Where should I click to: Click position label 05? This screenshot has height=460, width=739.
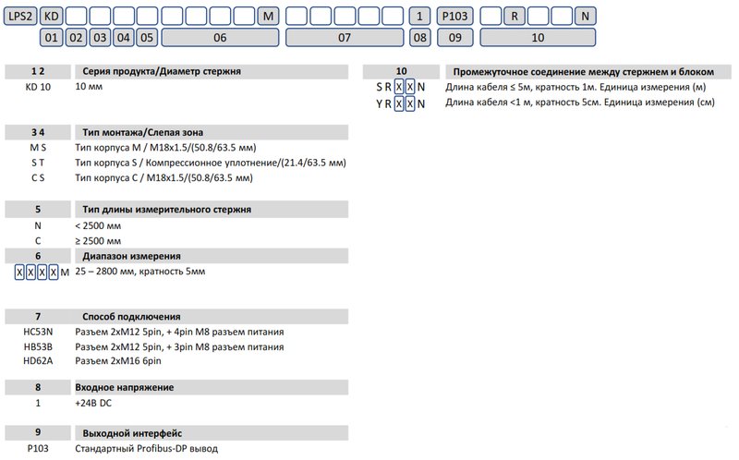click(x=147, y=38)
